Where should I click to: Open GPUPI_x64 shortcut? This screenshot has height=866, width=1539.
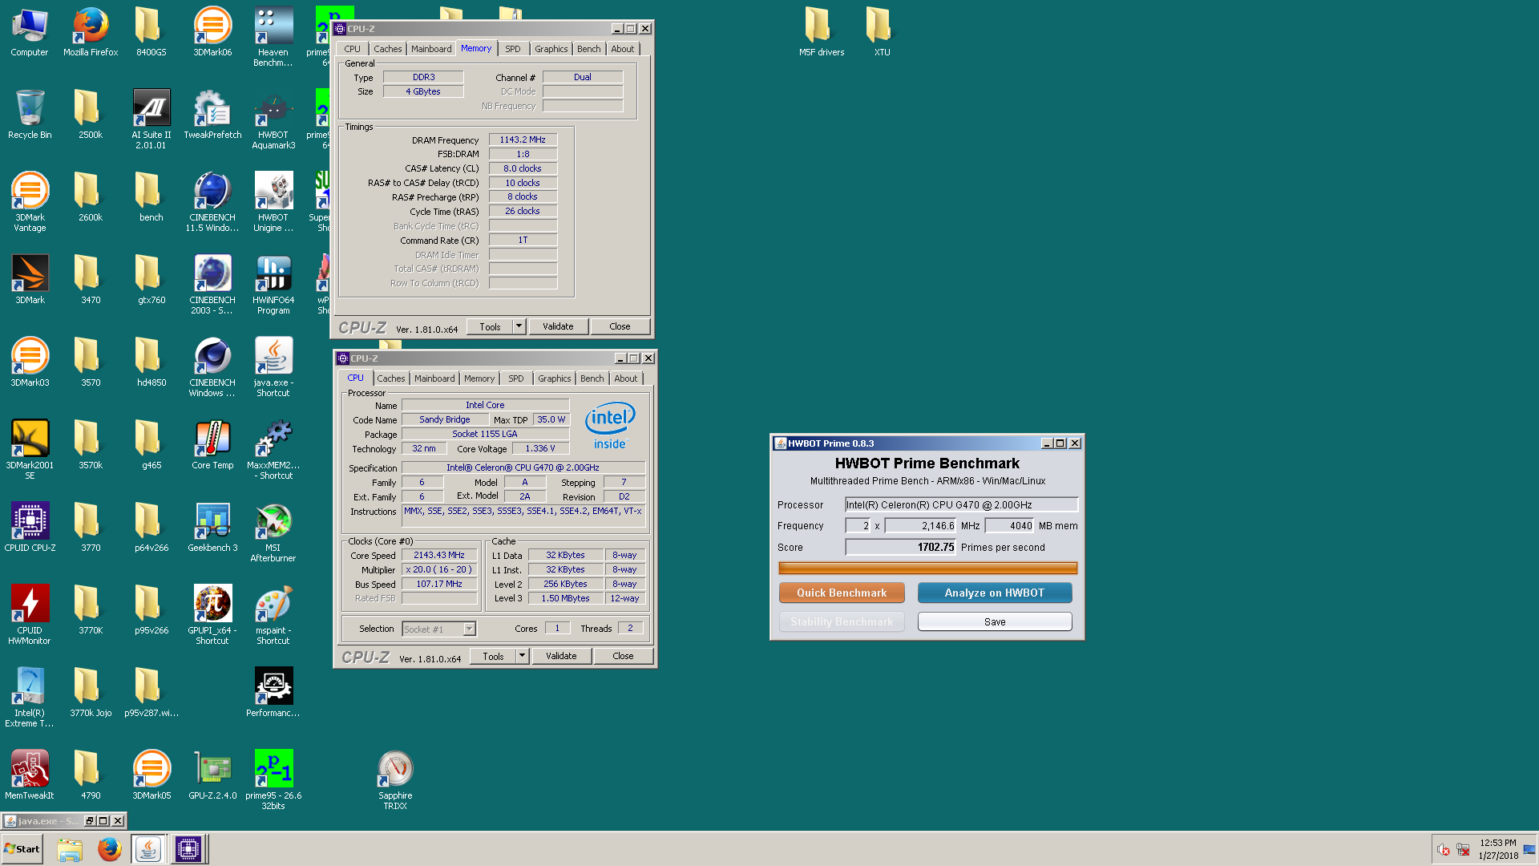click(212, 615)
